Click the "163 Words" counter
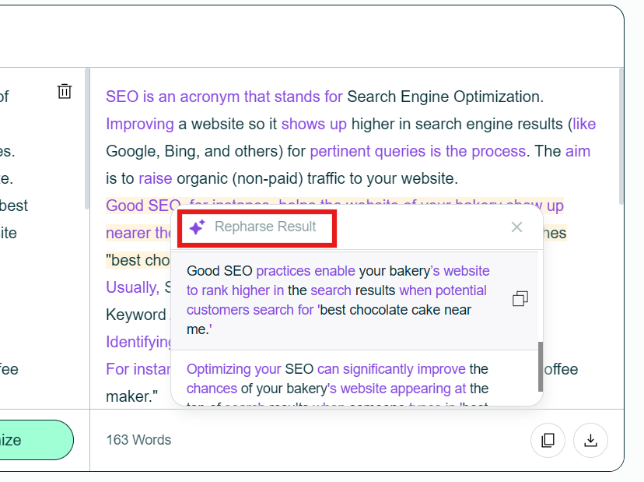This screenshot has height=482, width=644. tap(138, 440)
